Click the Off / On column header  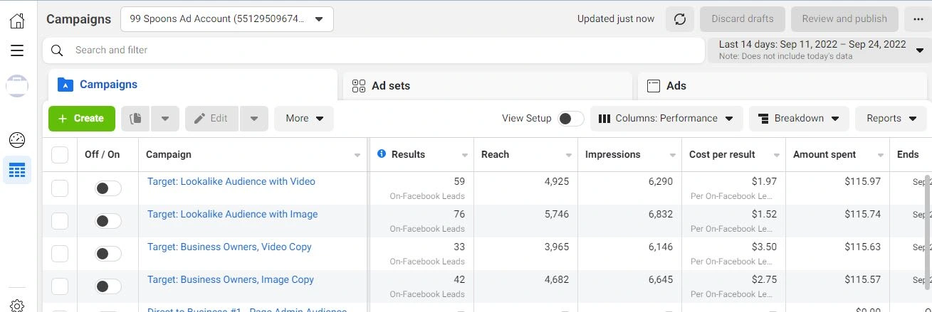pos(103,155)
